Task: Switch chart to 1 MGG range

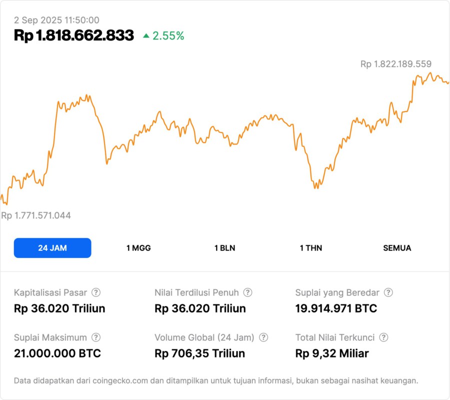Action: (138, 248)
